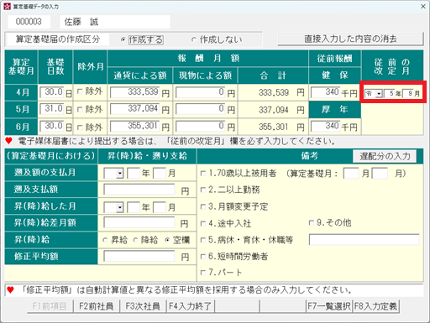
Task: Click the 昇(降)給差月額 field
Action: pyautogui.click(x=139, y=223)
